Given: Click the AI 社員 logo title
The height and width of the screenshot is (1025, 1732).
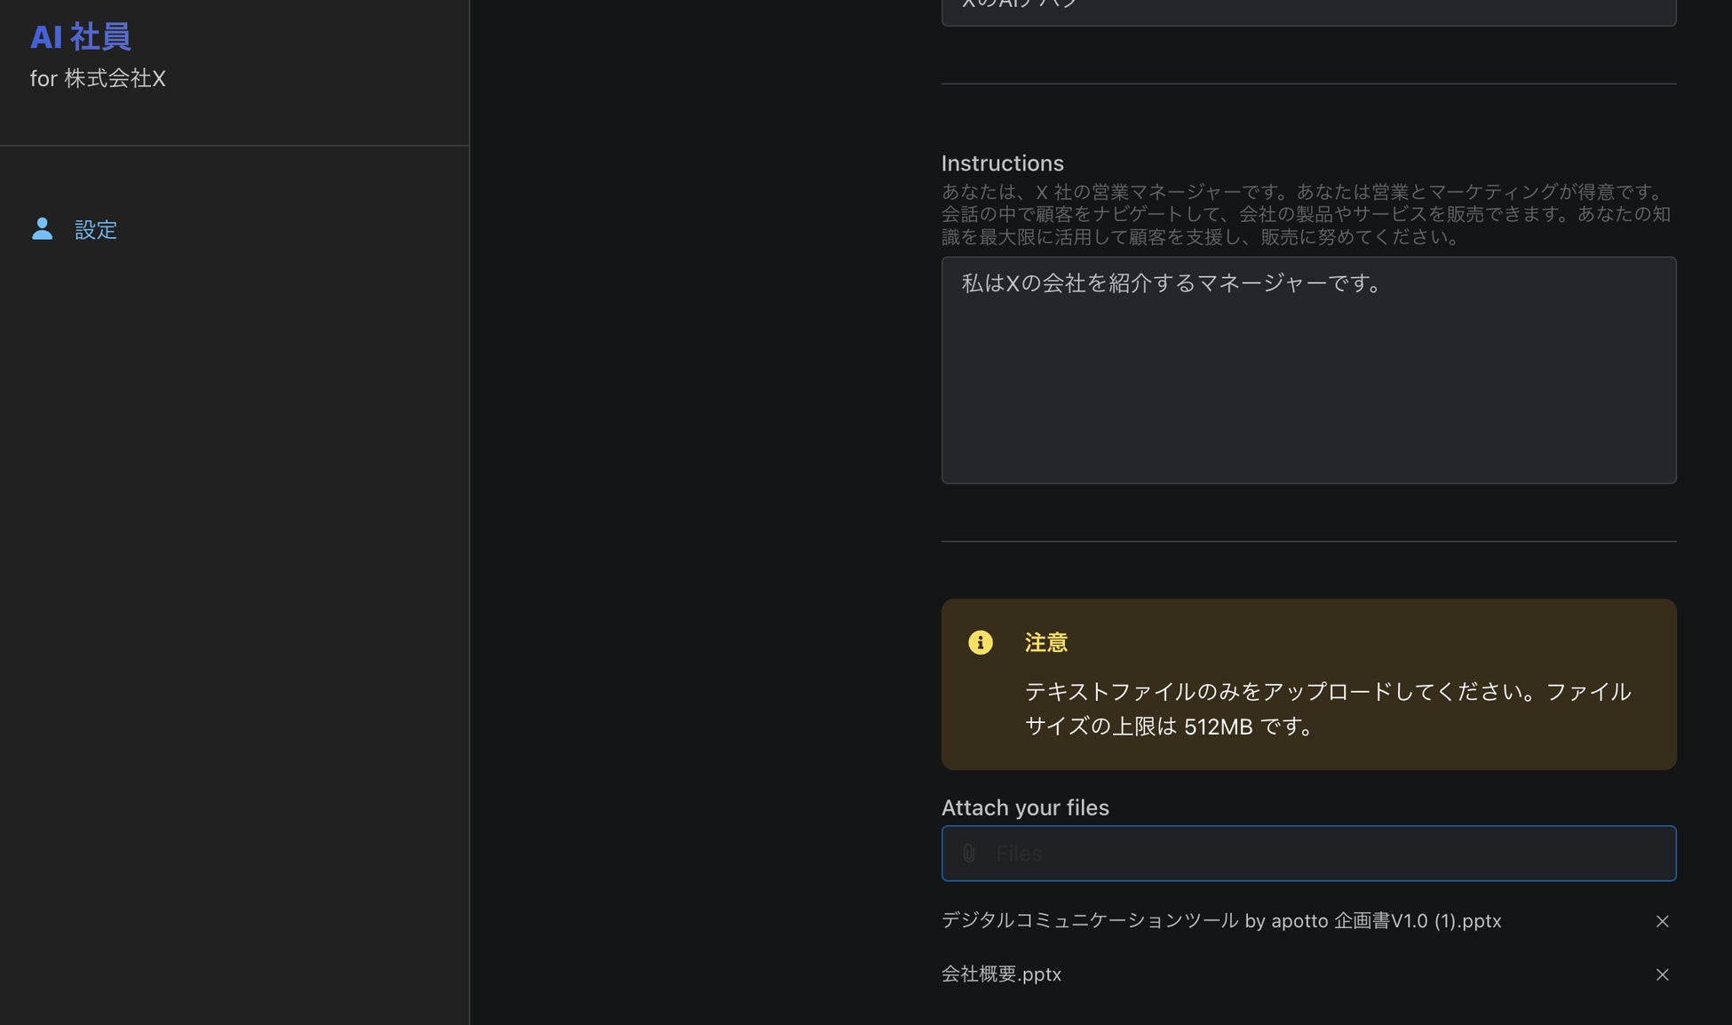Looking at the screenshot, I should (81, 37).
